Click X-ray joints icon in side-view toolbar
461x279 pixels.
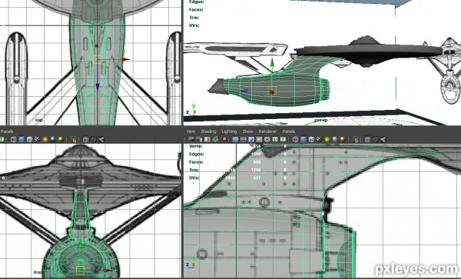[x=383, y=139]
